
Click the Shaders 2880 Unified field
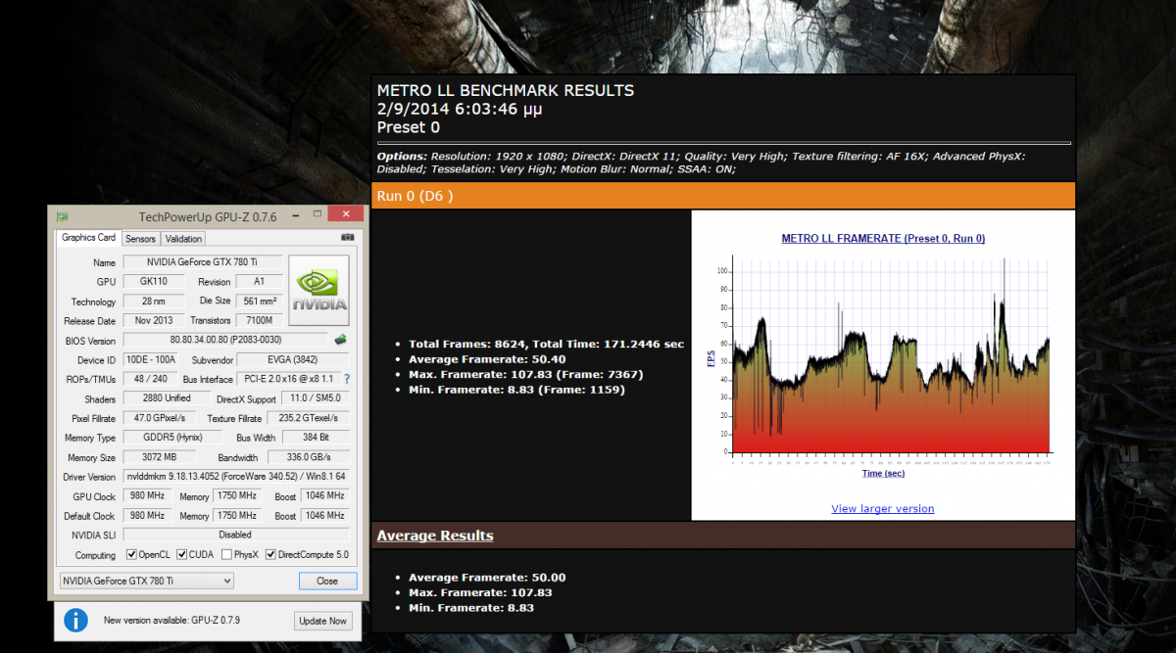[x=167, y=398]
